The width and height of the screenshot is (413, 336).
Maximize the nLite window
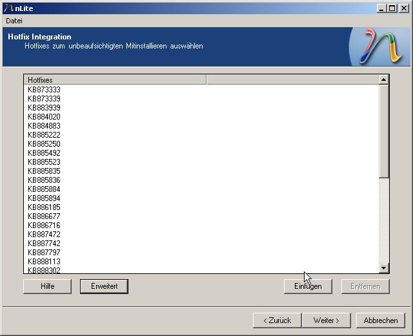pos(392,8)
